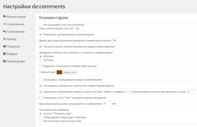Open the Бейджи settings section
Screen dimensions: 197x127
13,54
